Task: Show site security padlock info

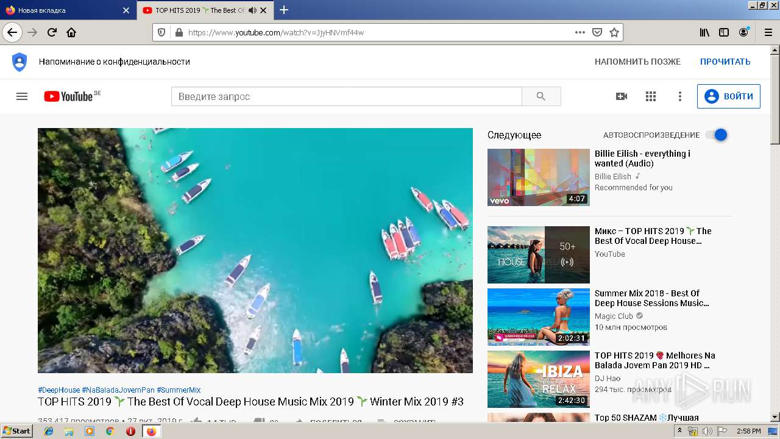Action: point(179,32)
